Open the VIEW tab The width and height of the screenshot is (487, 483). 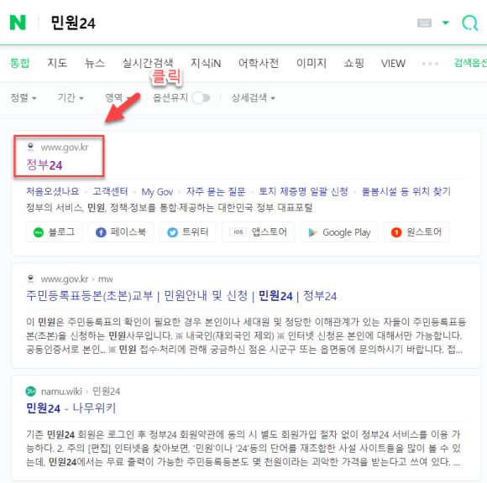(393, 63)
